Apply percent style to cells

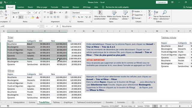[79, 17]
